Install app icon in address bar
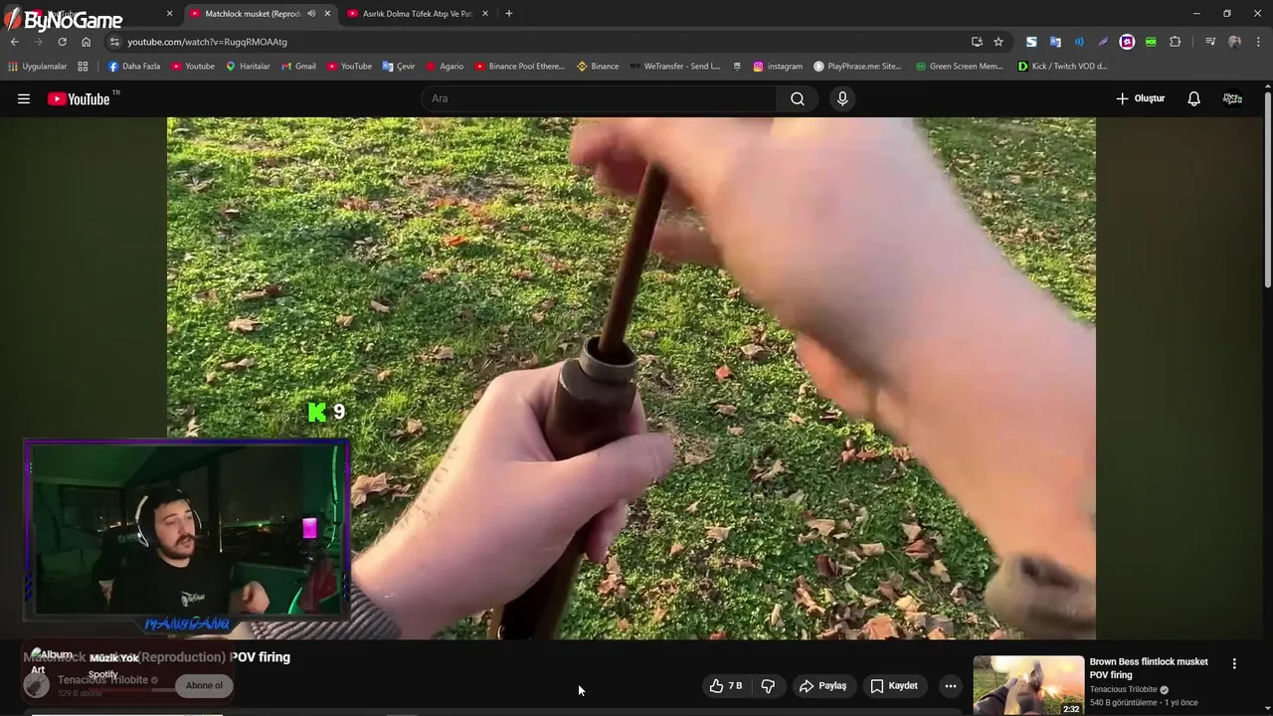 click(x=977, y=42)
